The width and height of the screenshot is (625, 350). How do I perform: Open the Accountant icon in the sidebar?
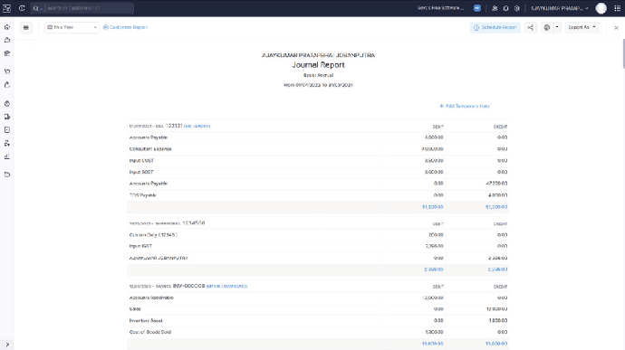point(7,143)
